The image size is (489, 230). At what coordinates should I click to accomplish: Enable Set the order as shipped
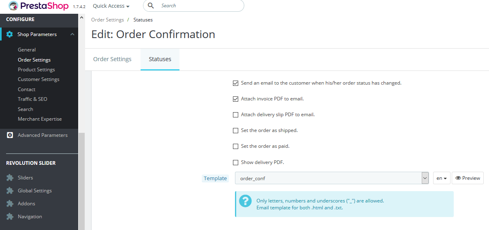point(235,130)
